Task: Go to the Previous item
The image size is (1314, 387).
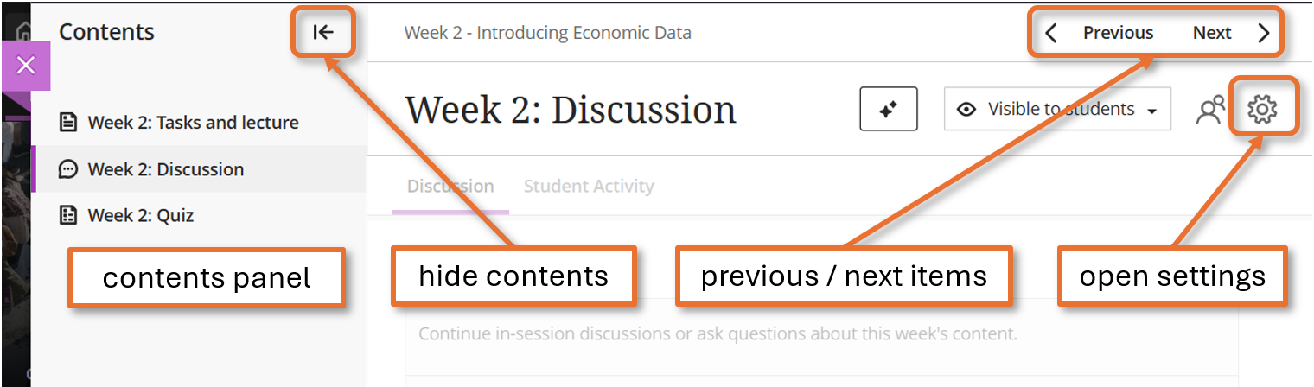Action: pos(1118,33)
